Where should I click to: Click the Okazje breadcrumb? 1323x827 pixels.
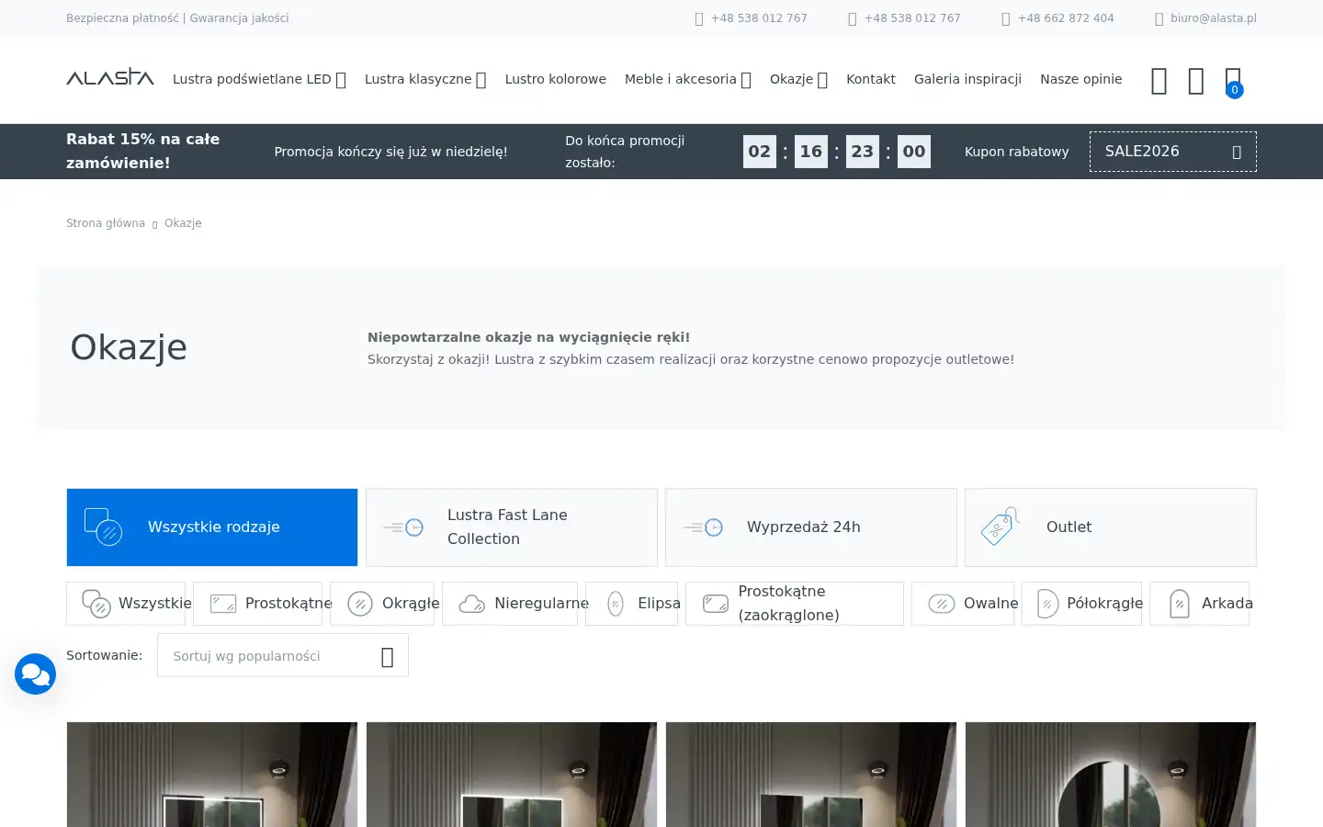click(183, 223)
